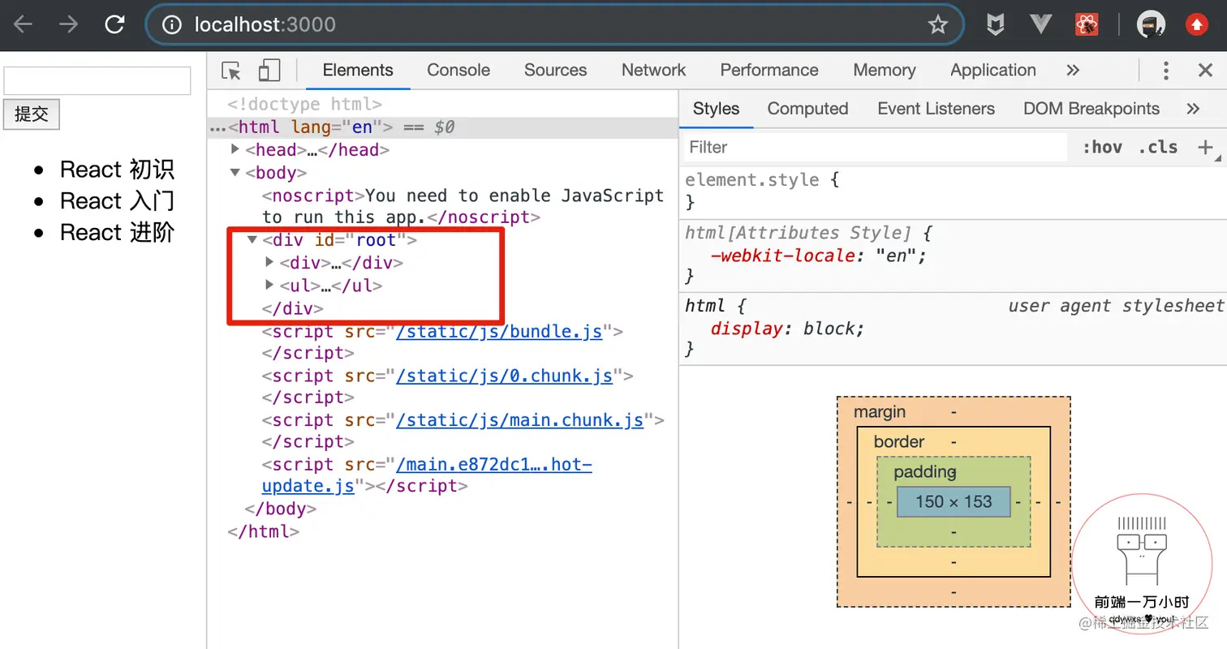View site information icon in address bar

(x=171, y=24)
